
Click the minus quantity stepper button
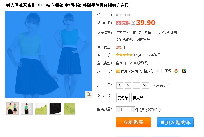[118, 109]
